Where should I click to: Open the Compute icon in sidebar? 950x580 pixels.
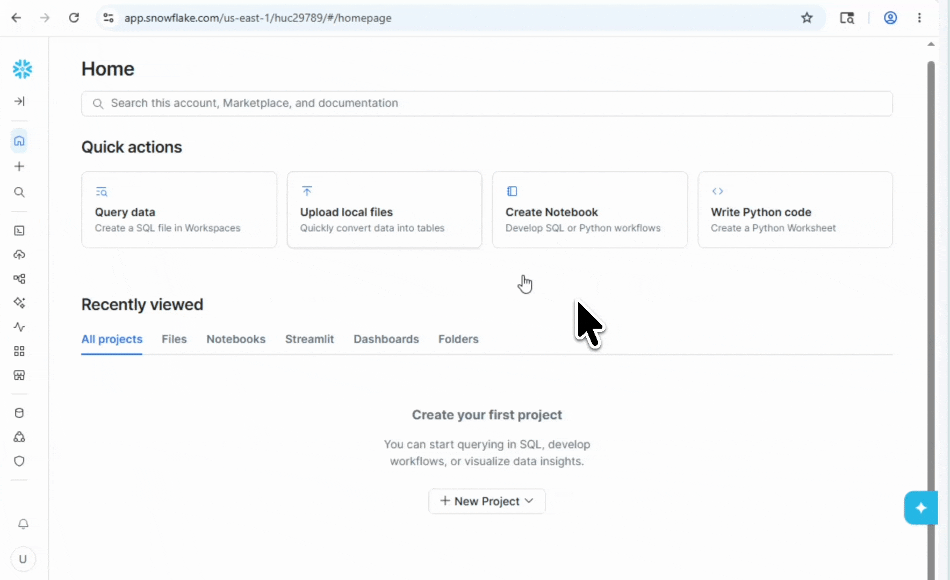point(19,437)
